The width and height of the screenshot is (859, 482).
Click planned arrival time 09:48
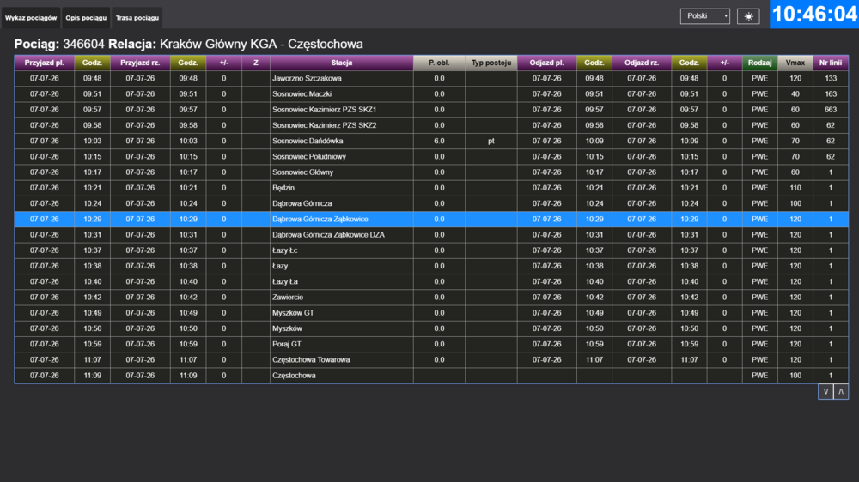pos(92,78)
